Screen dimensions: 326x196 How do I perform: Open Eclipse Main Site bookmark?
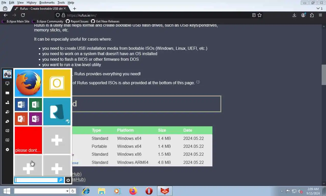tap(16, 21)
